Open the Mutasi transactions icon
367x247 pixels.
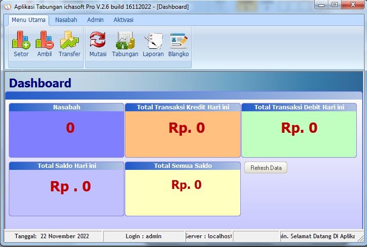click(x=98, y=44)
